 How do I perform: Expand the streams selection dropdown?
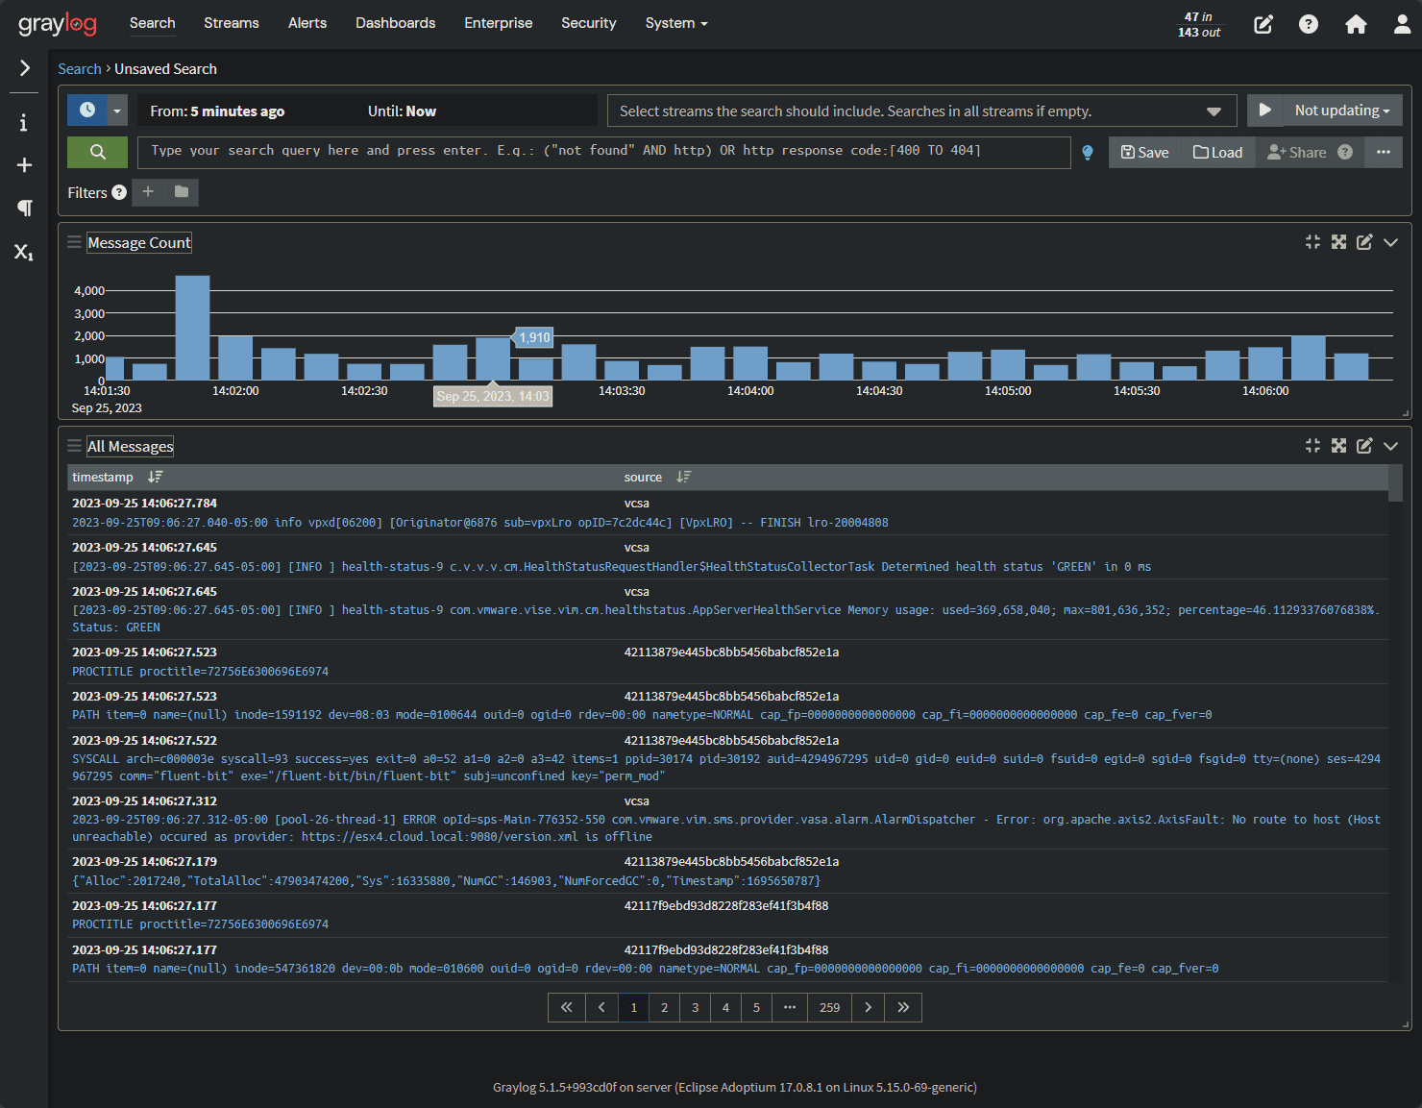[1214, 111]
